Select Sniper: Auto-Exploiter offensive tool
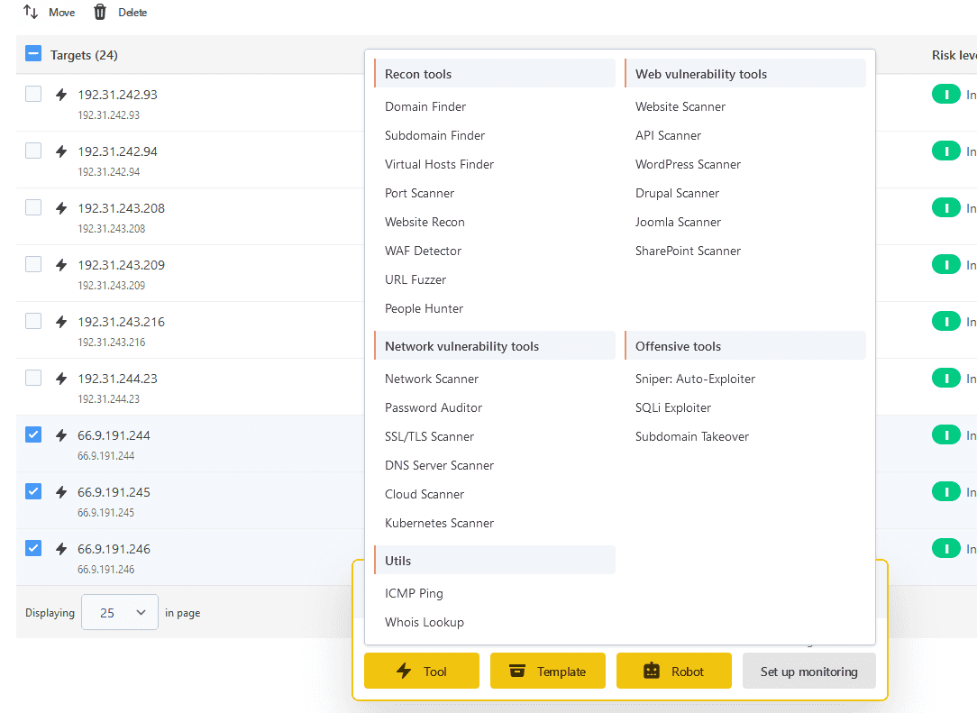 tap(695, 379)
